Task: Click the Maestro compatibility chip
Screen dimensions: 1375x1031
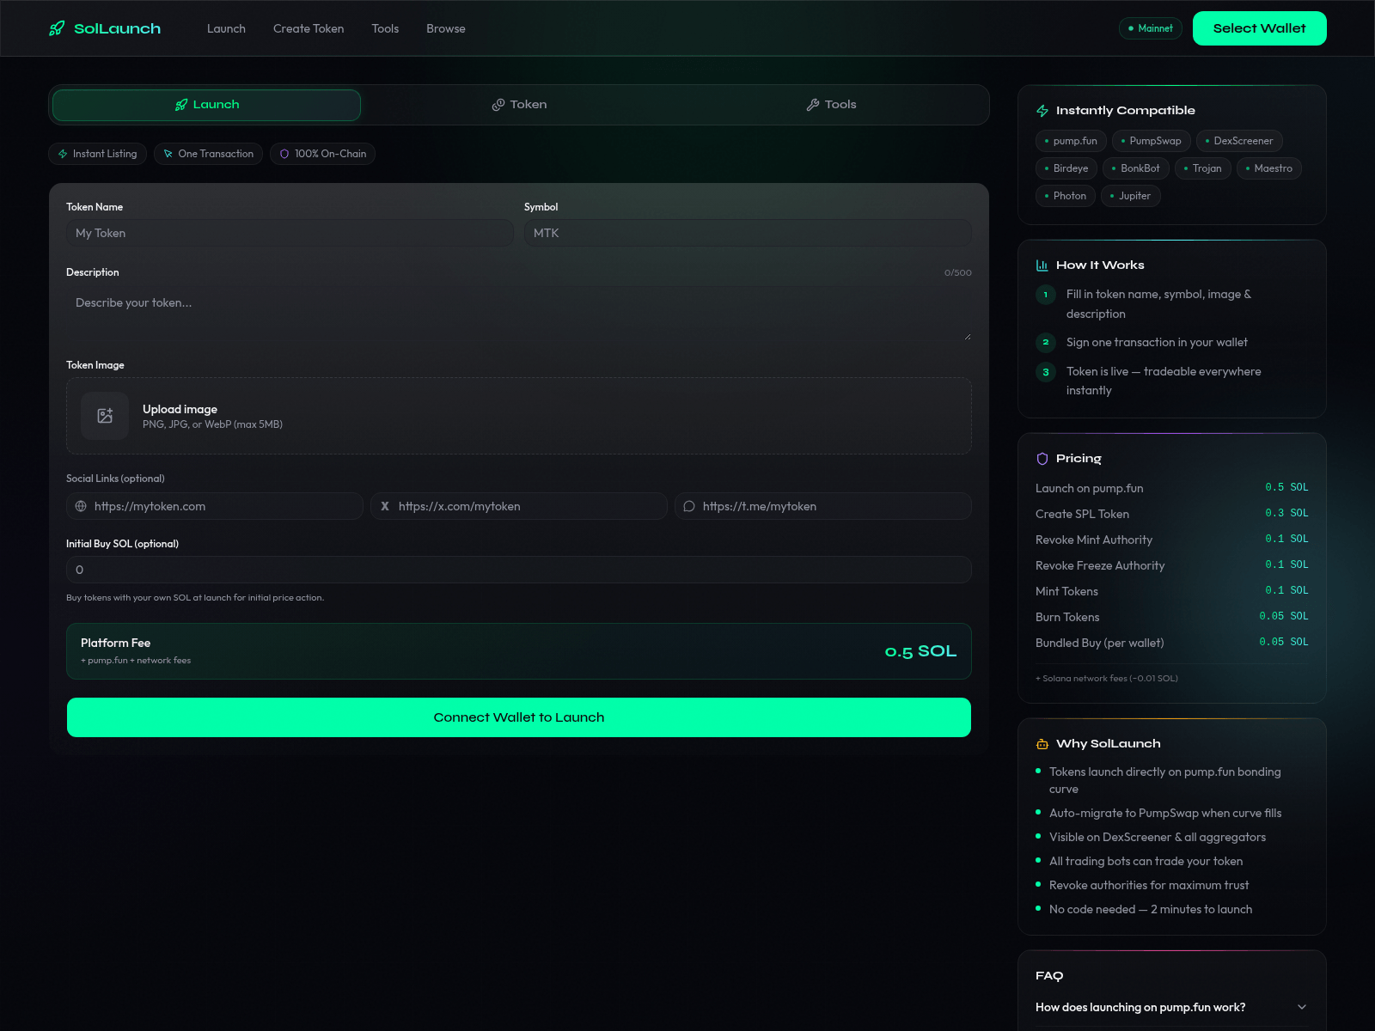Action: coord(1269,168)
